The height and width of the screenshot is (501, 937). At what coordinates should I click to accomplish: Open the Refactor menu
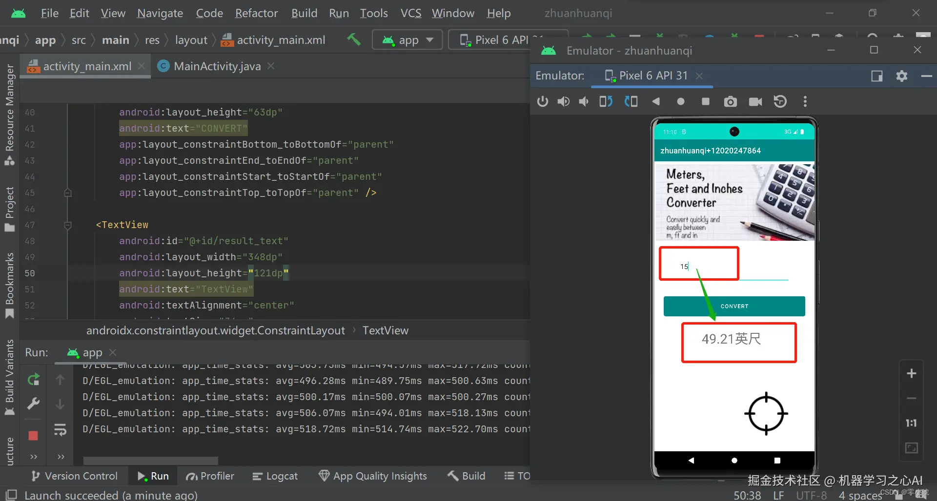tap(256, 13)
